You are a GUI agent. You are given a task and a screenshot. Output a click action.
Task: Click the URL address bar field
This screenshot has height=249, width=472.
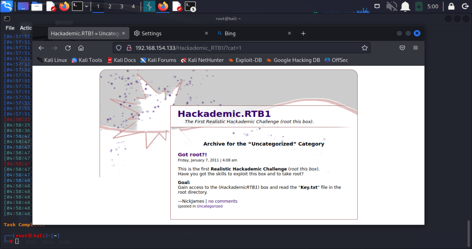(x=243, y=48)
